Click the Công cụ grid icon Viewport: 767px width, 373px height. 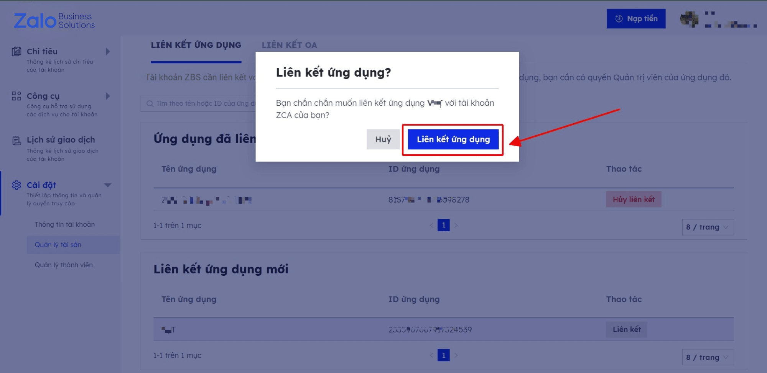(16, 96)
